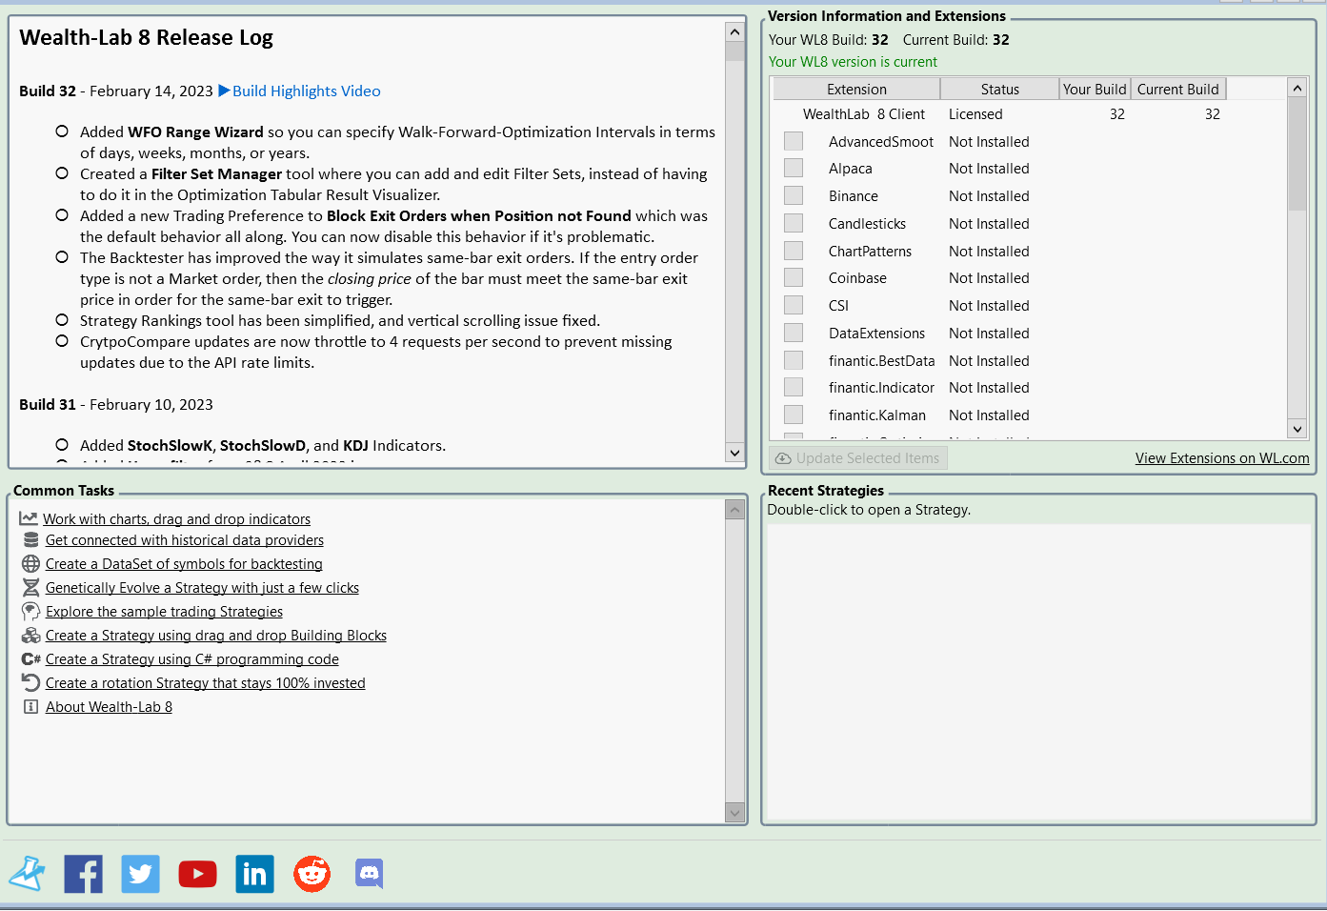Click the blocks icon beside Building Blocks task
The image size is (1327, 911).
pyautogui.click(x=31, y=636)
